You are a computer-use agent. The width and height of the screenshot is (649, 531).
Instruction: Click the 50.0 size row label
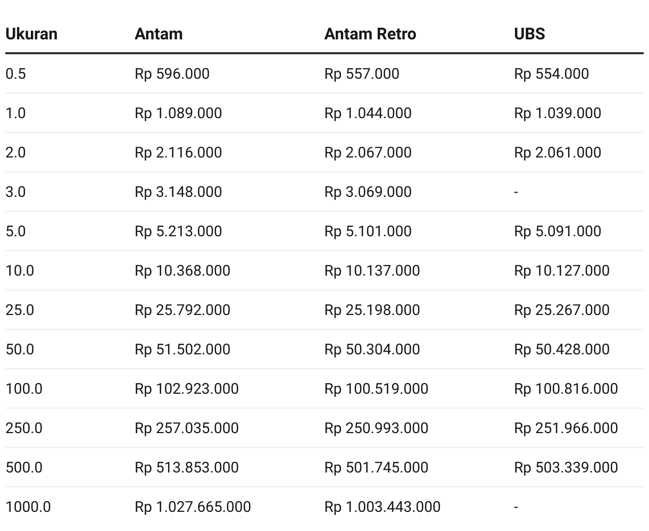20,349
